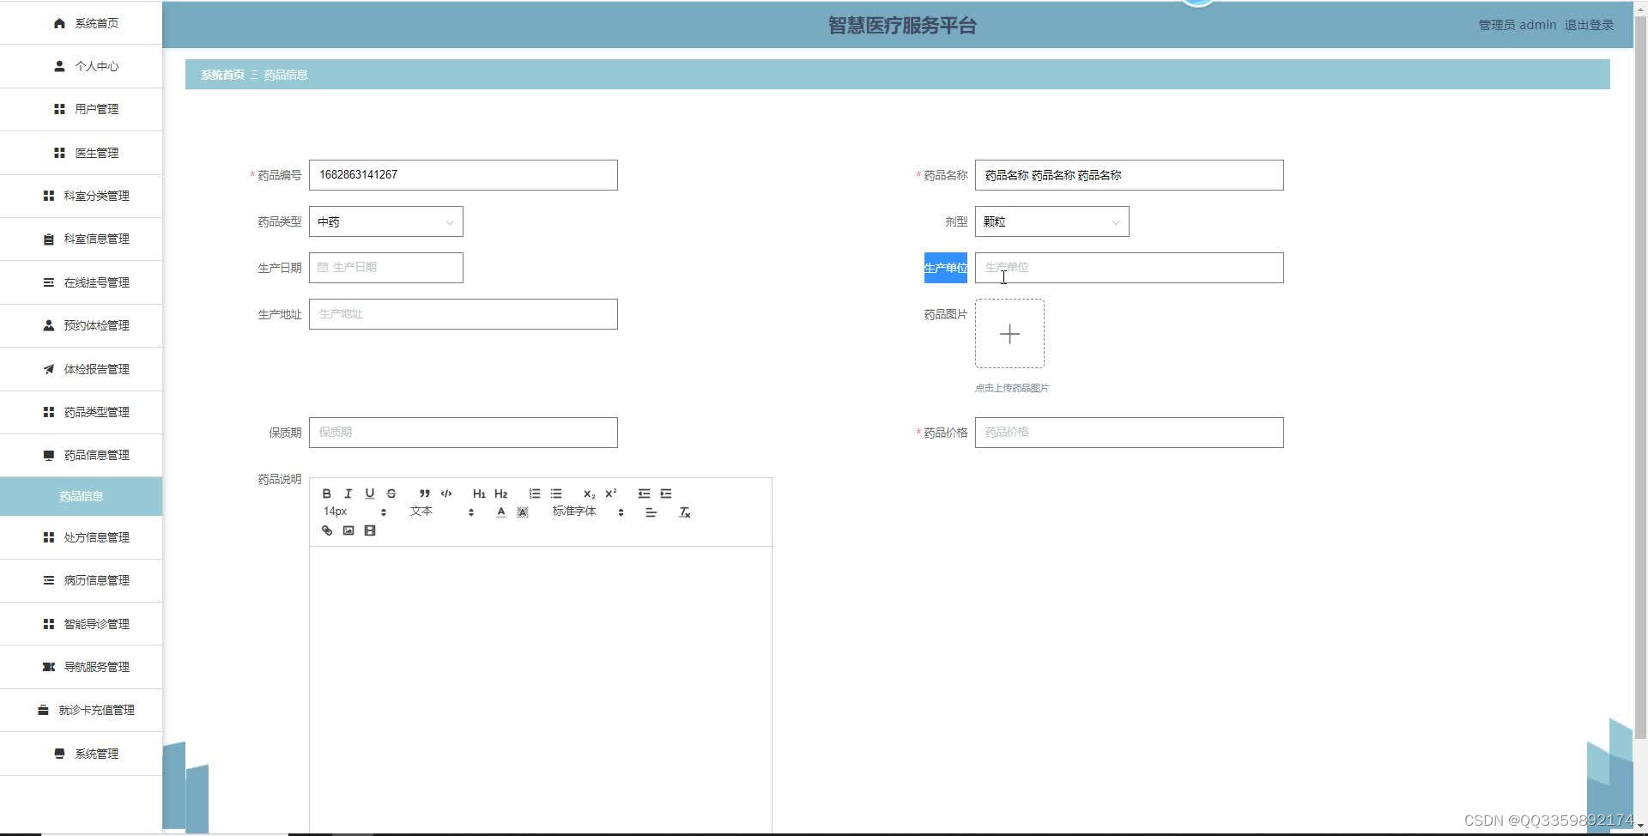Open the 标准字体 font family dropdown
The height and width of the screenshot is (836, 1648).
(588, 512)
